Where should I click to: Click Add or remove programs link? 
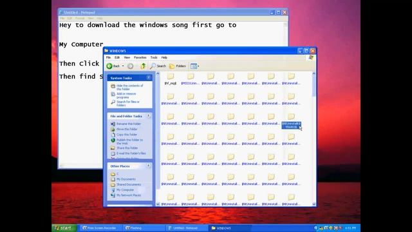click(x=126, y=95)
